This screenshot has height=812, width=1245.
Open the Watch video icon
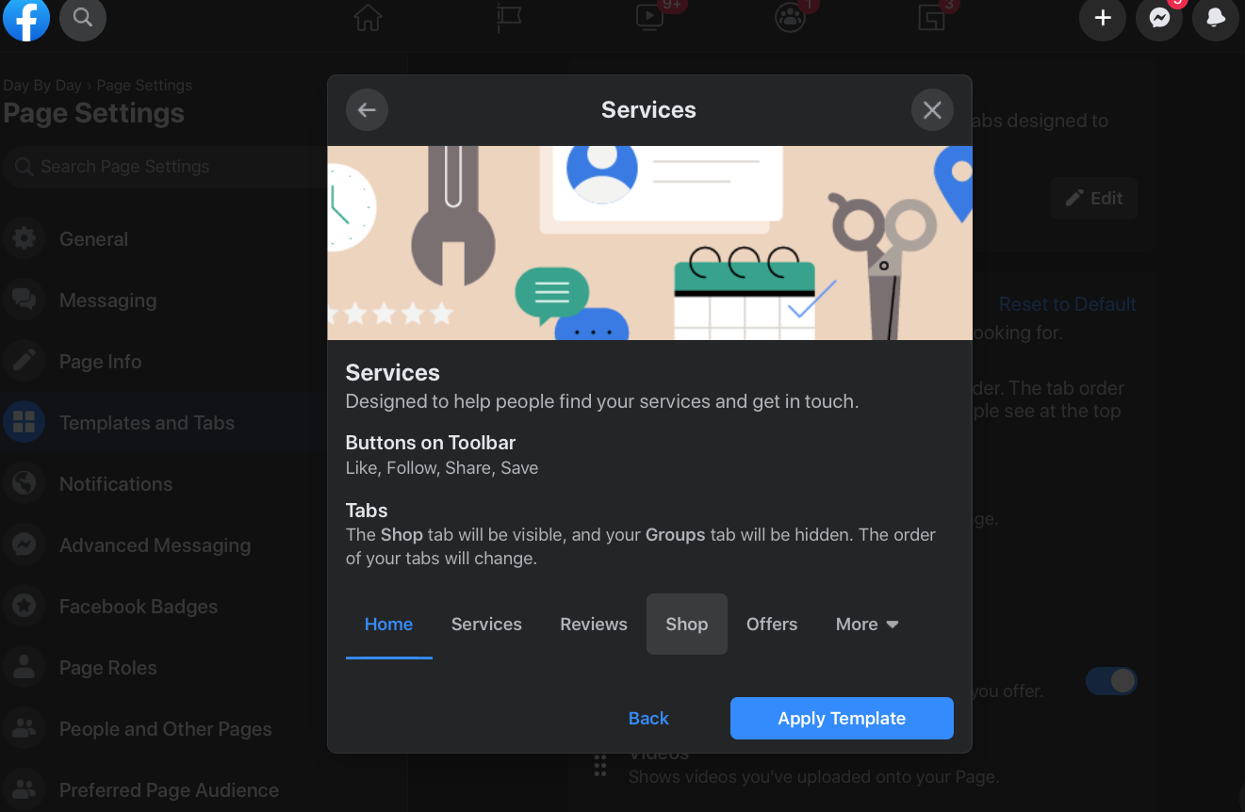(x=649, y=18)
